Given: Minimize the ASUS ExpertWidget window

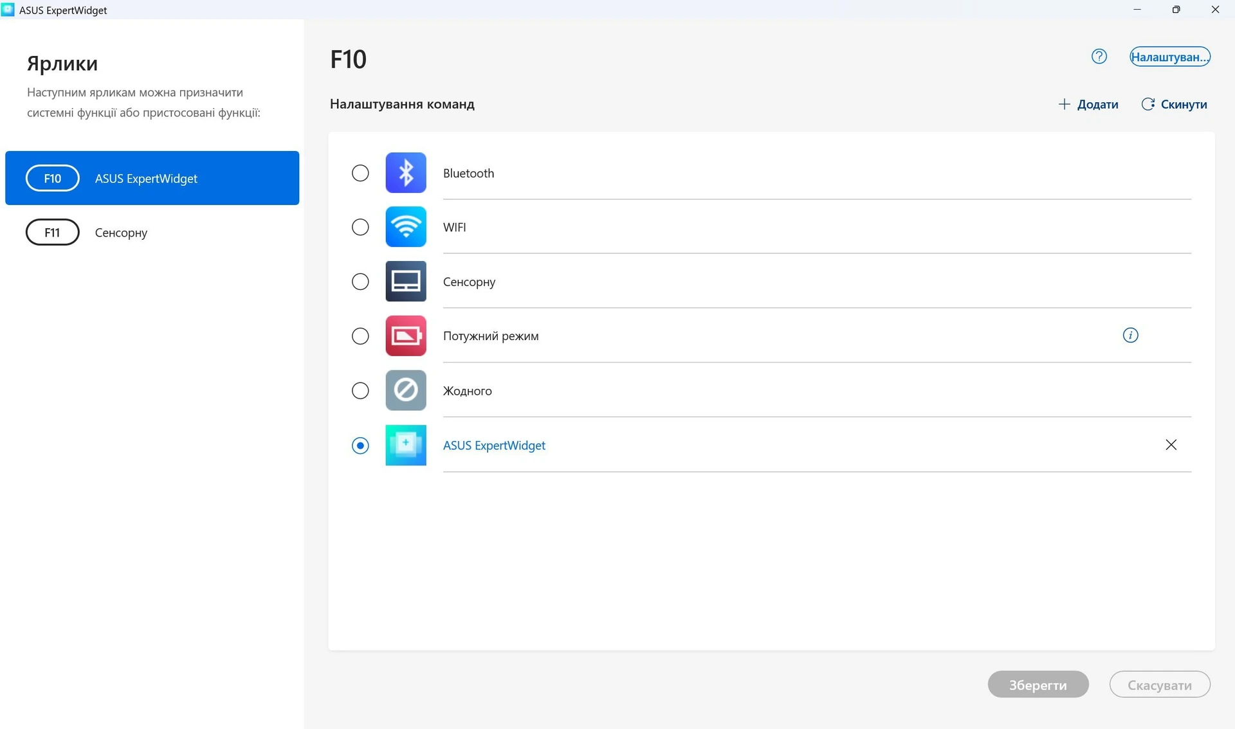Looking at the screenshot, I should (1137, 10).
